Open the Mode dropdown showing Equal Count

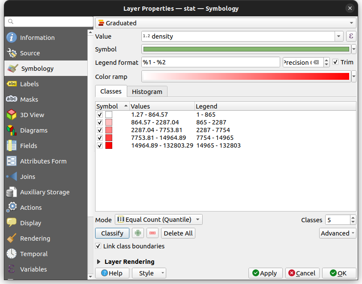(x=158, y=219)
